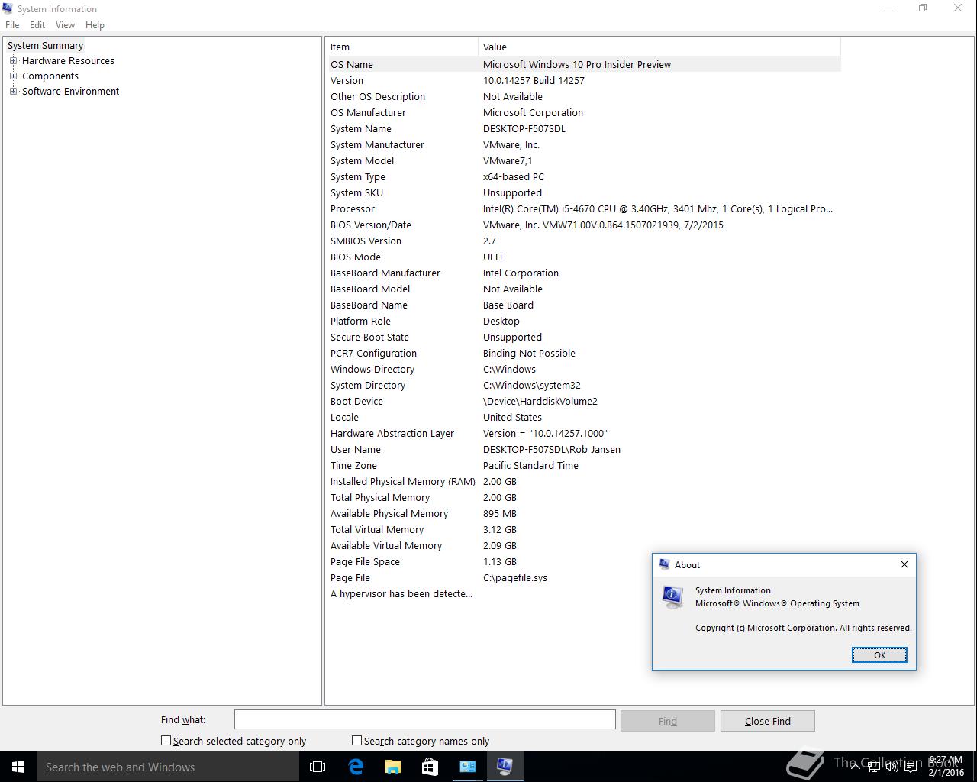The image size is (977, 782).
Task: Select Components tree item
Action: point(50,76)
